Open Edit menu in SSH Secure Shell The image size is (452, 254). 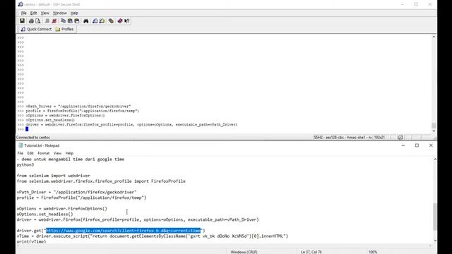(33, 13)
